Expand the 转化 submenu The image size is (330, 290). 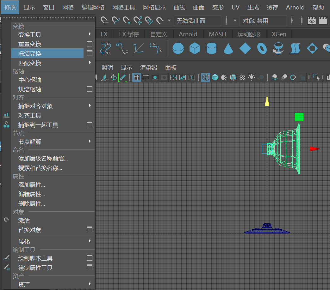coord(90,241)
